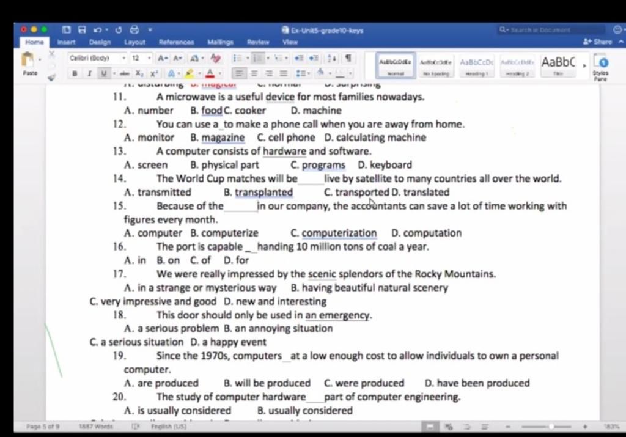626x437 pixels.
Task: Click the yellow highlight color button
Action: [x=190, y=73]
